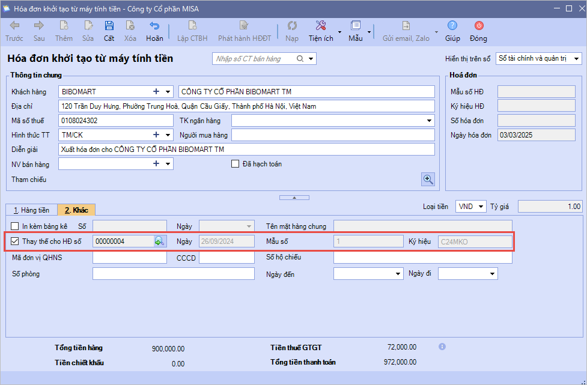Expand the Hiển thị trên sổ dropdown
Screen dimensions: 587x385
576,58
